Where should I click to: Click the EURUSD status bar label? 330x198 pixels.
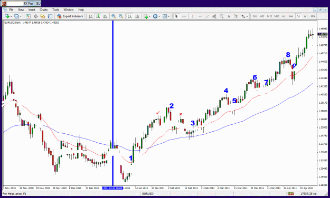(x=148, y=194)
